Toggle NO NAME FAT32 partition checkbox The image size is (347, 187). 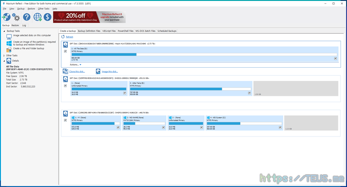point(163,128)
